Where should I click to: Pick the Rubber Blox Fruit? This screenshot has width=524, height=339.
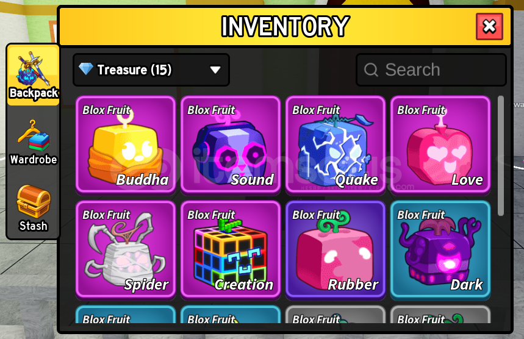tap(336, 249)
